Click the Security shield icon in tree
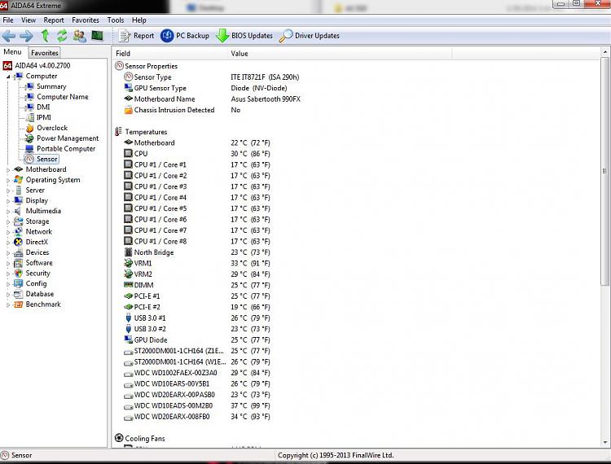Viewport: 611px width, 464px height. tap(18, 274)
